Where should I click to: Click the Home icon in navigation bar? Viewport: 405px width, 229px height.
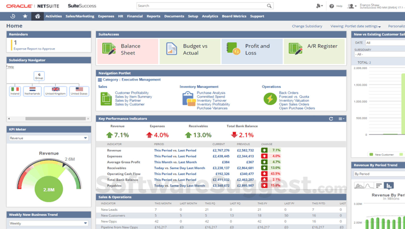coord(37,16)
